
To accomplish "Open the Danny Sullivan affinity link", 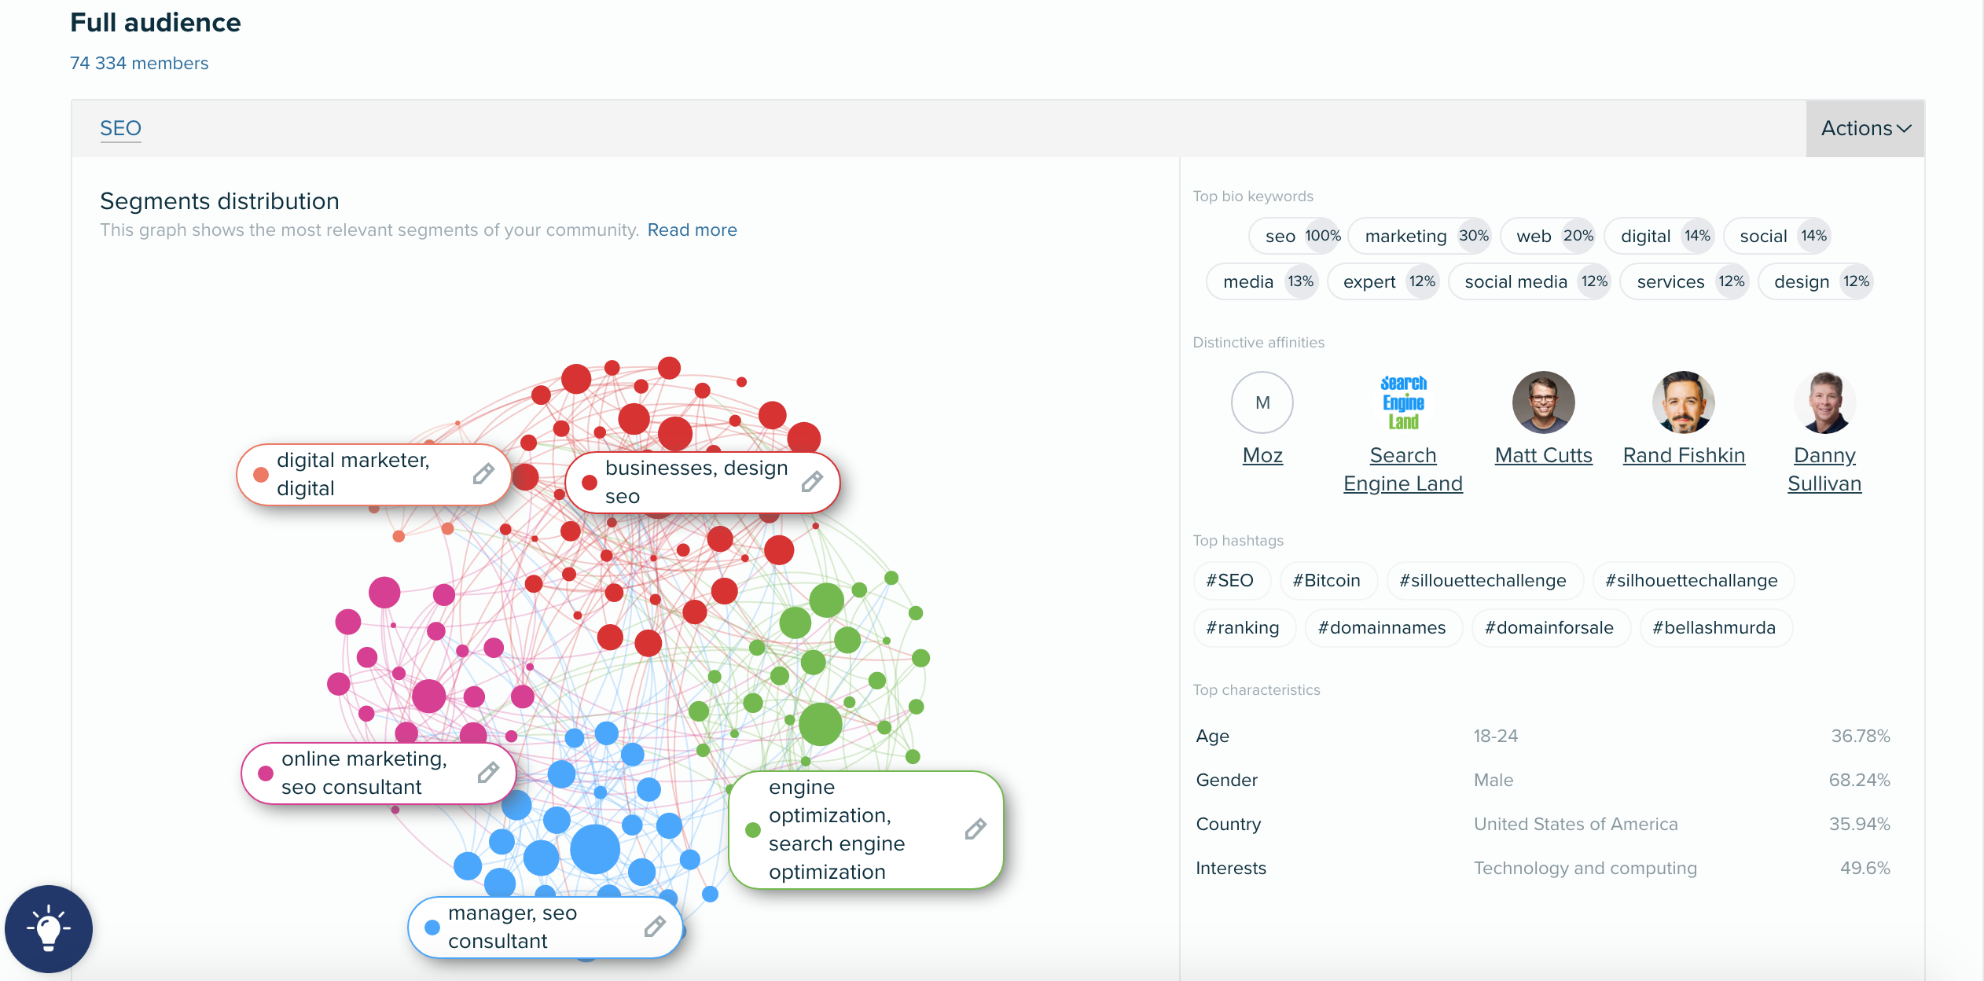I will tap(1824, 468).
